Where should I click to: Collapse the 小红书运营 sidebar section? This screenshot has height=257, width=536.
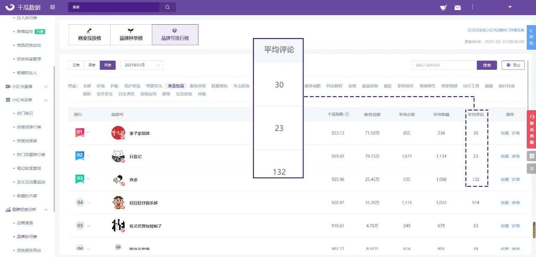pyautogui.click(x=46, y=100)
